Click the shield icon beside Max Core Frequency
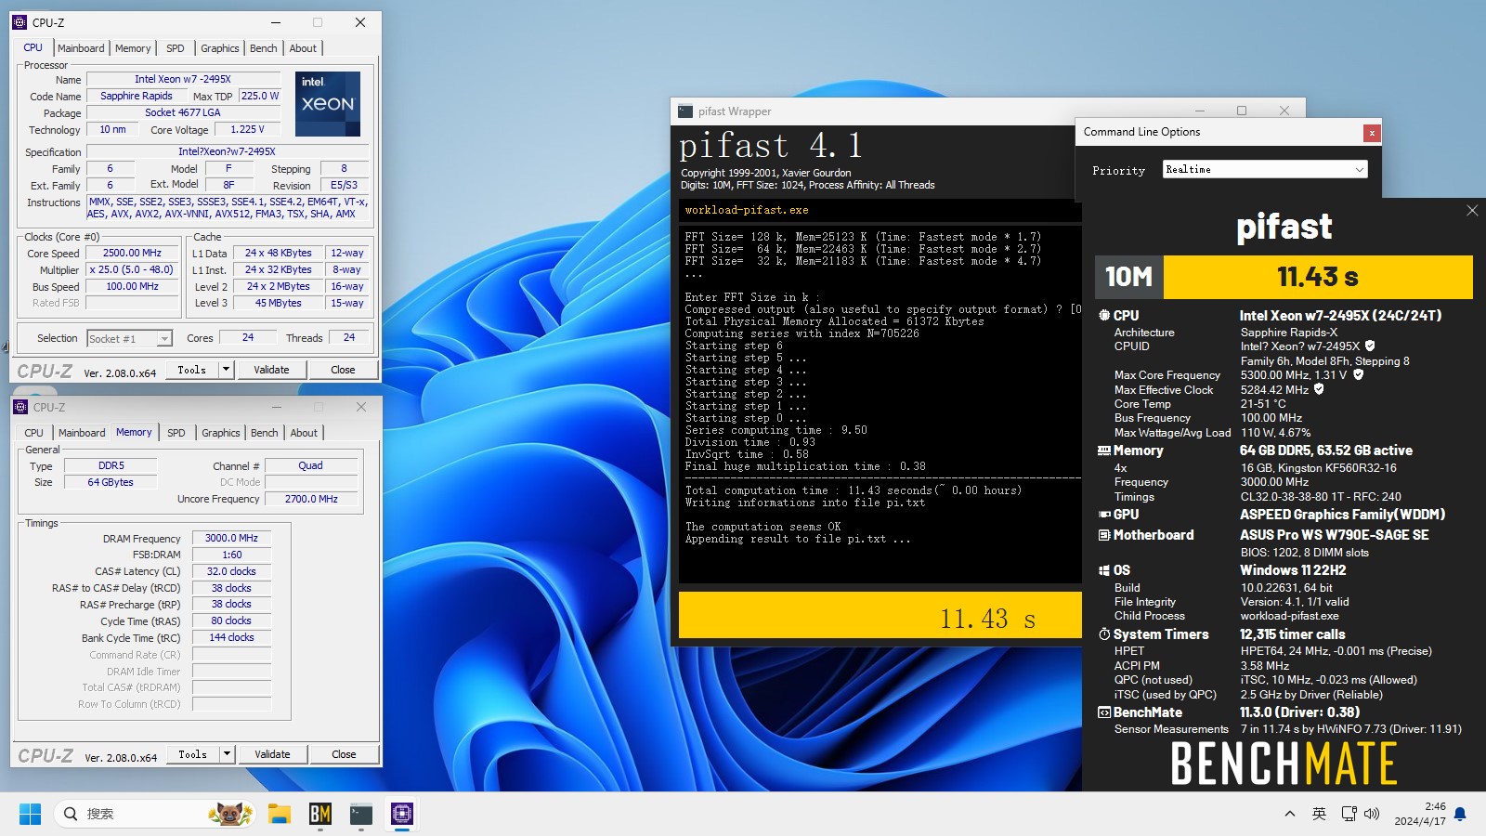 pos(1358,374)
